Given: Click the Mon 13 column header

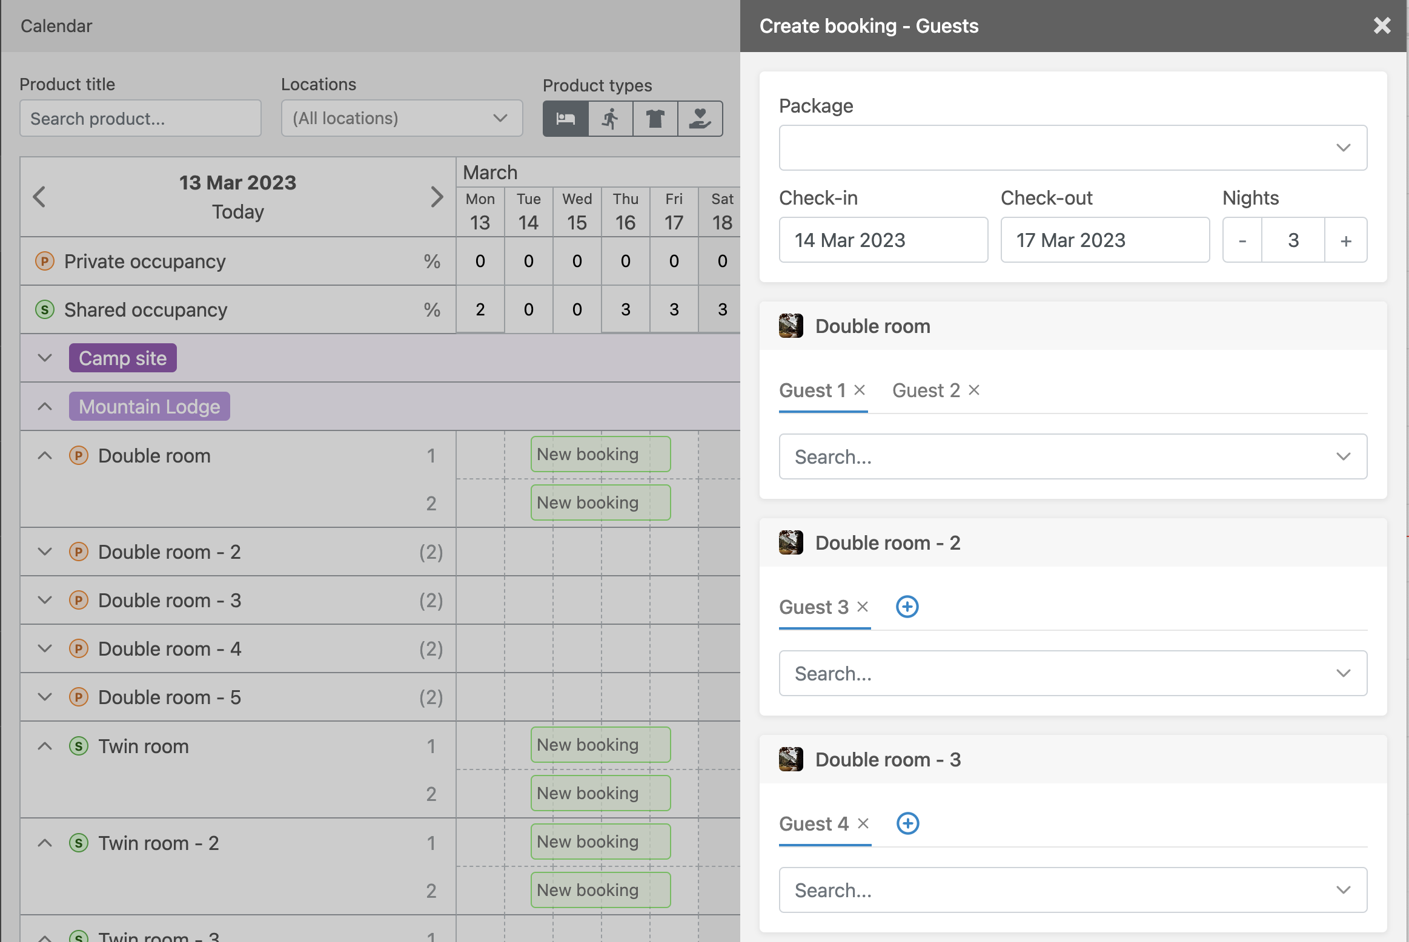Looking at the screenshot, I should point(480,212).
